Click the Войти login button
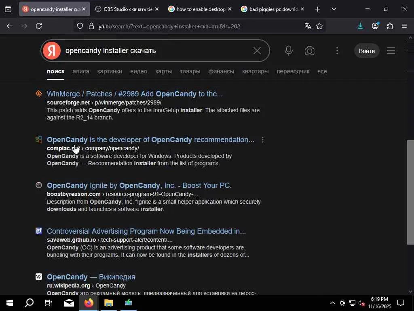The width and height of the screenshot is (414, 311). pos(367,51)
